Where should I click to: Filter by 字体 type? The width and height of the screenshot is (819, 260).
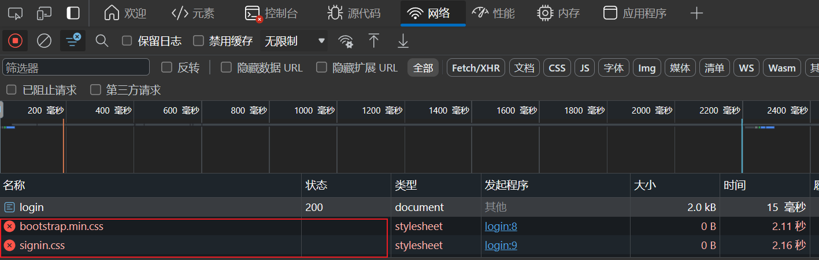[614, 67]
